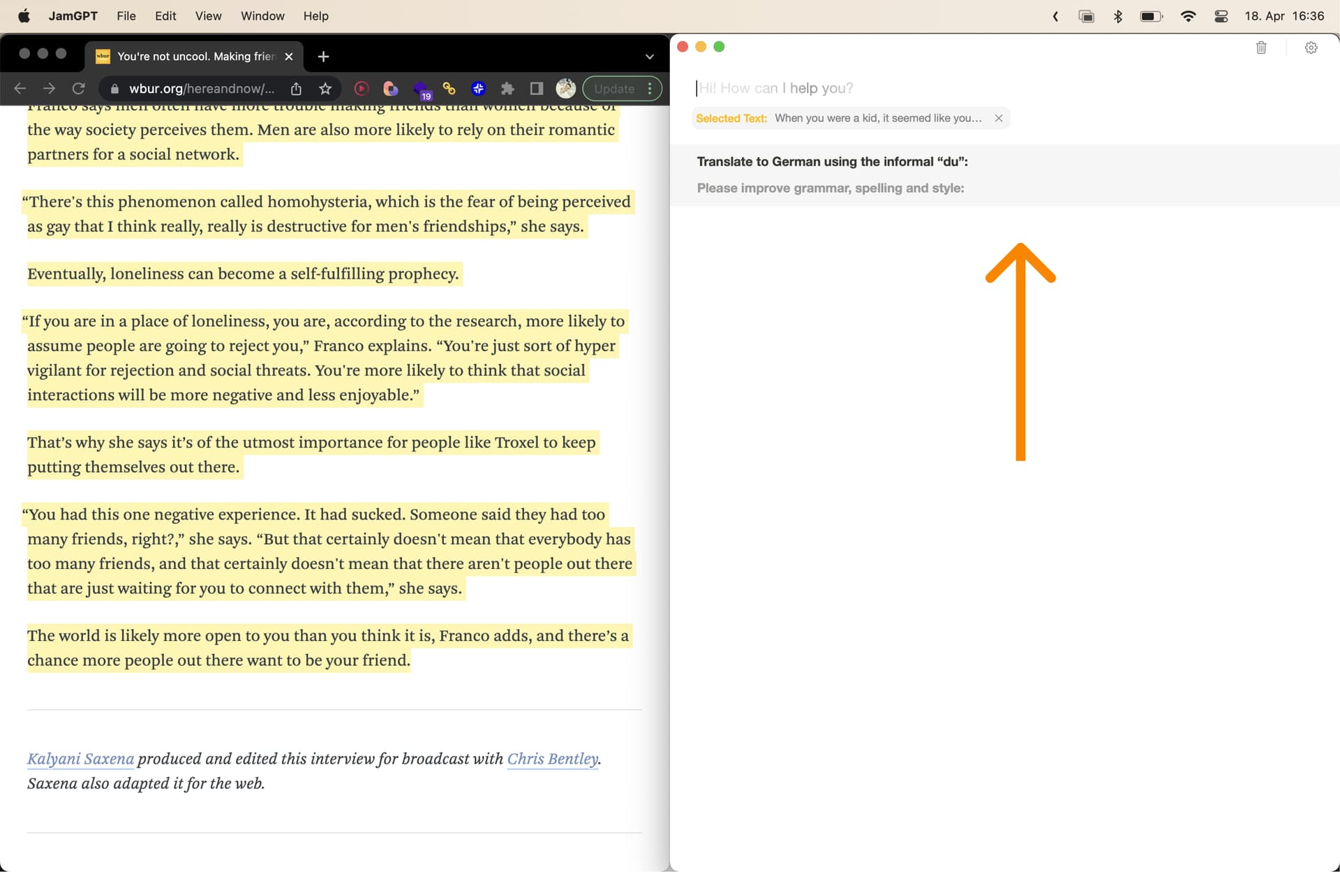Open the Apple menu

(x=24, y=15)
